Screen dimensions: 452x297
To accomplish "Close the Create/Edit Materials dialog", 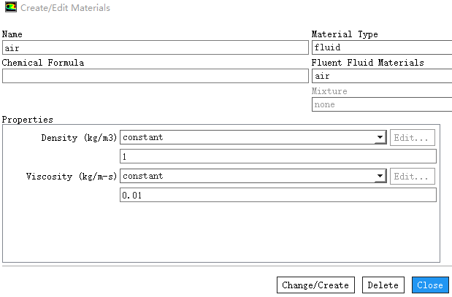I will tap(430, 285).
